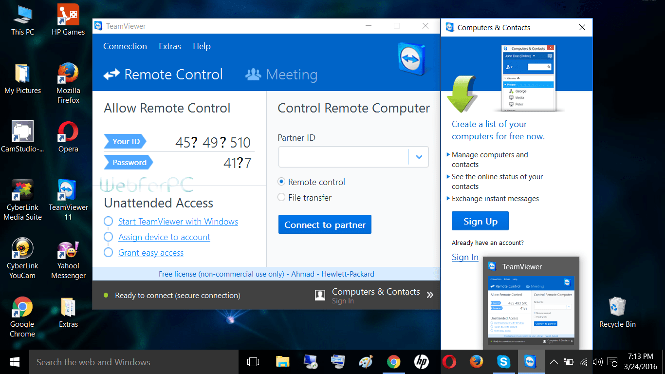Open the This PC desktop icon
The height and width of the screenshot is (374, 665).
click(22, 20)
